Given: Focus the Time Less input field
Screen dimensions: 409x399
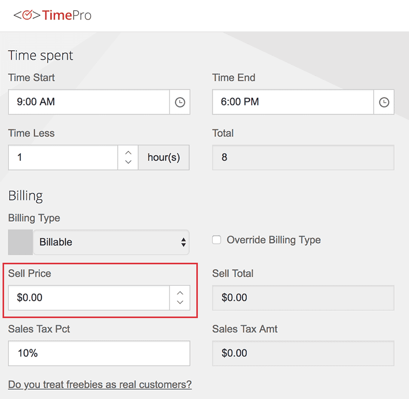Looking at the screenshot, I should (63, 158).
